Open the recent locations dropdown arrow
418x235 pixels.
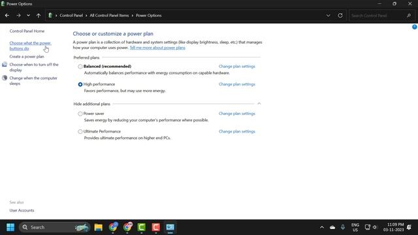pos(28,16)
